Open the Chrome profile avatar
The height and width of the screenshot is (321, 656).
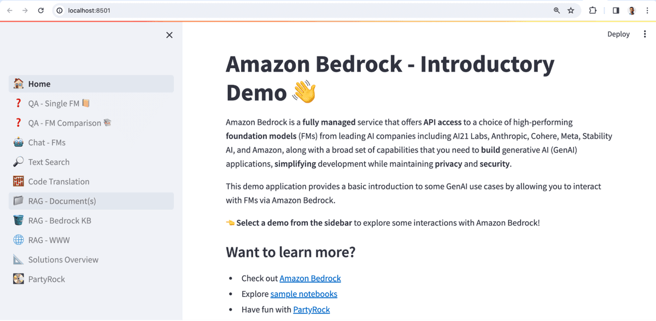tap(631, 10)
